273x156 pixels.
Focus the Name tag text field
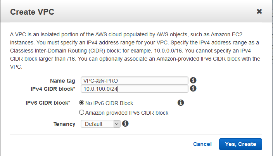pyautogui.click(x=134, y=81)
